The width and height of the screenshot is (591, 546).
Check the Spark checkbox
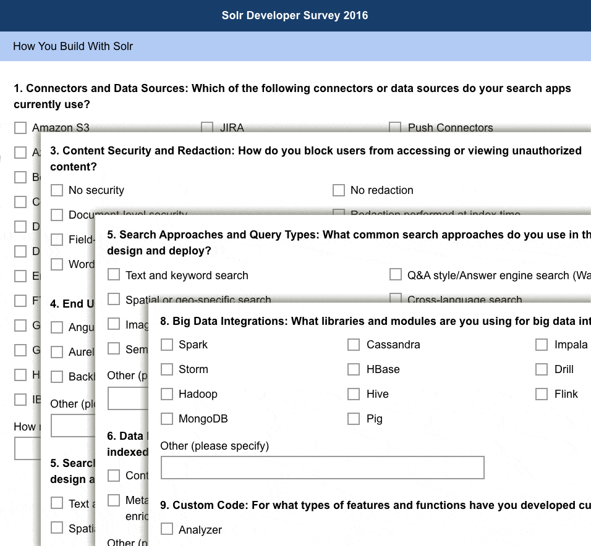[x=167, y=345]
